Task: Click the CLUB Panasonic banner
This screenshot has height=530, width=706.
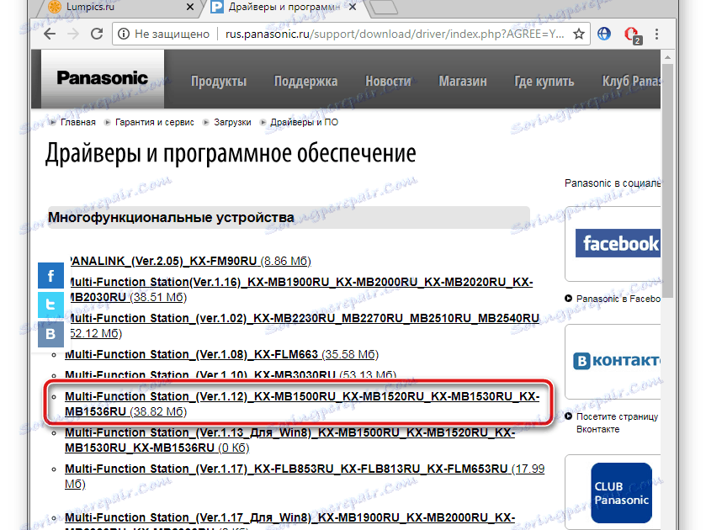Action: pos(621,493)
